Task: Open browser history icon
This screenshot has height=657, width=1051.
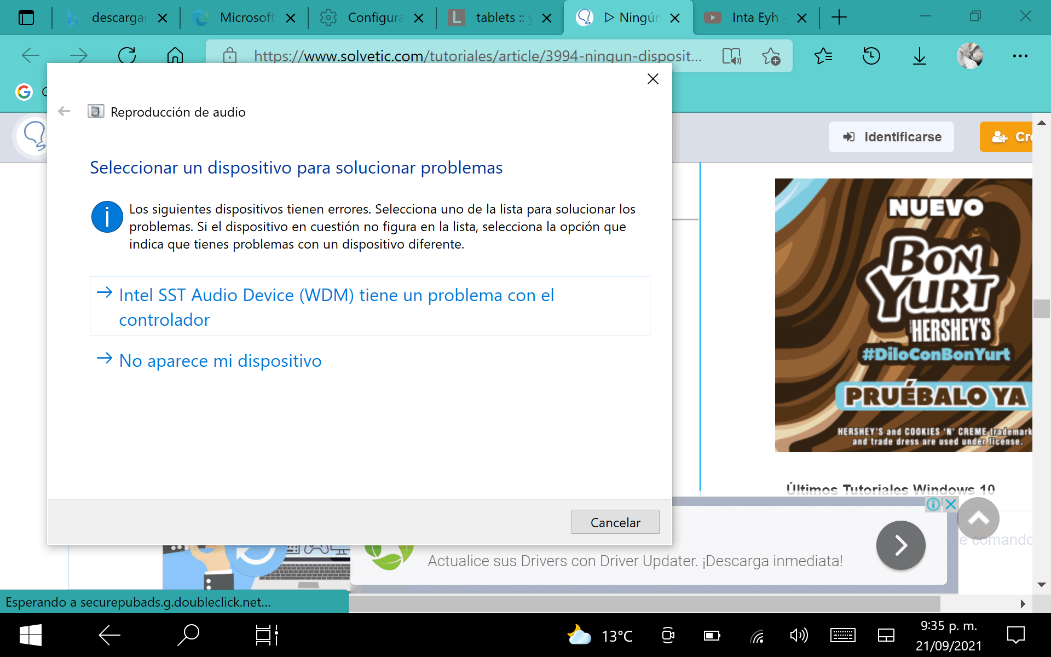Action: (871, 56)
